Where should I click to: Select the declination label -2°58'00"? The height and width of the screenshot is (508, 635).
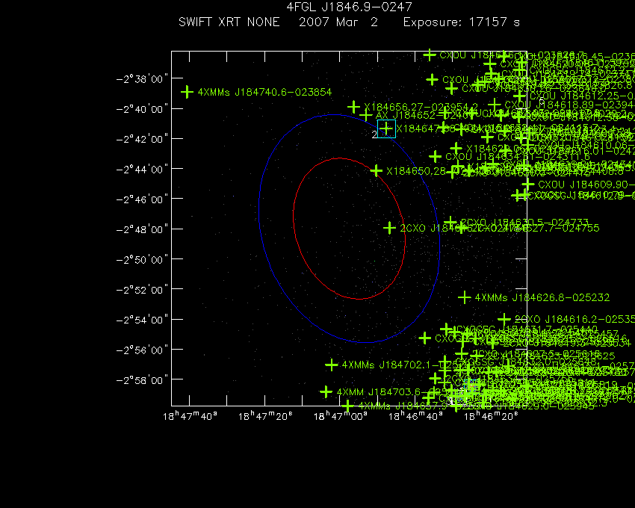click(142, 380)
